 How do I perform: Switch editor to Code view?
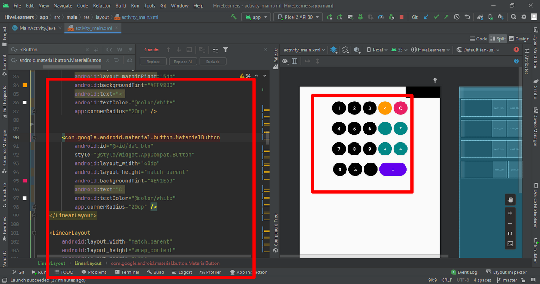pos(478,39)
